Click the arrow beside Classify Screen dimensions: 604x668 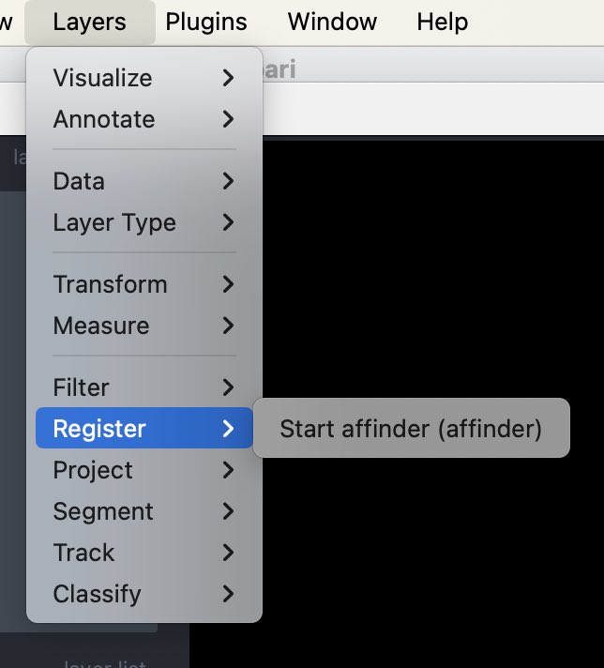tap(228, 594)
